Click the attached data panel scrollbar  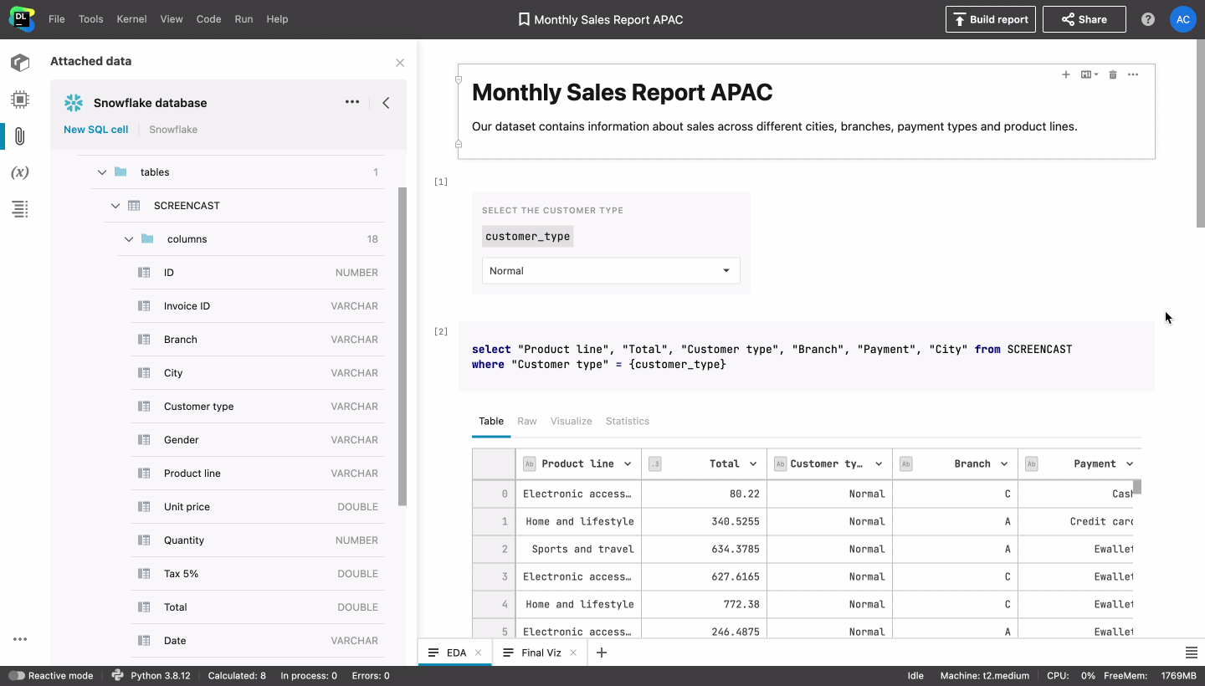coord(403,346)
